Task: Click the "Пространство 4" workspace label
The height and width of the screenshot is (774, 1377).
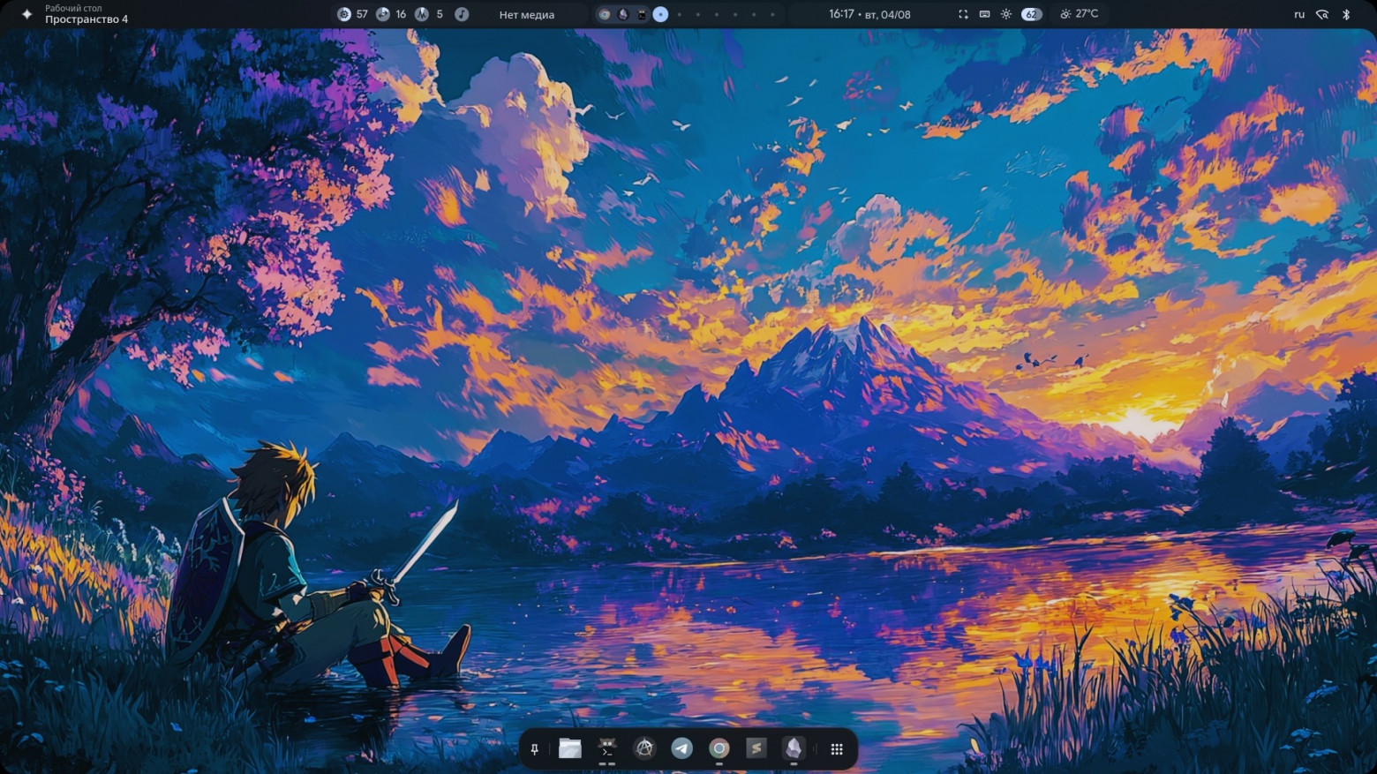Action: 87,19
